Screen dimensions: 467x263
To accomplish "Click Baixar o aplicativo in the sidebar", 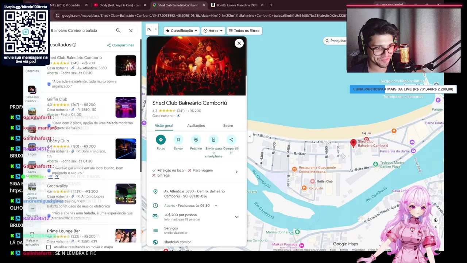I will click(x=32, y=238).
